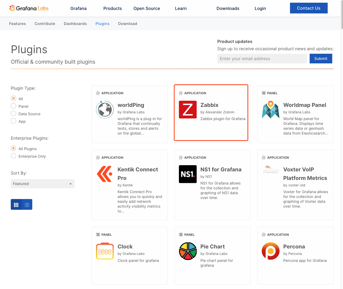Open the Percona plugin title
The width and height of the screenshot is (343, 289).
coord(294,247)
